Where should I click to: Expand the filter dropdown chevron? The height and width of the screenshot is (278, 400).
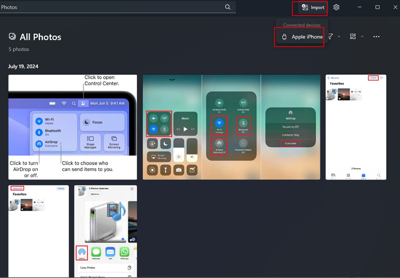339,37
